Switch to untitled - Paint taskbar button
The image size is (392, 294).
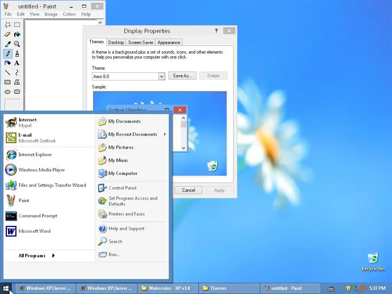[x=291, y=288]
